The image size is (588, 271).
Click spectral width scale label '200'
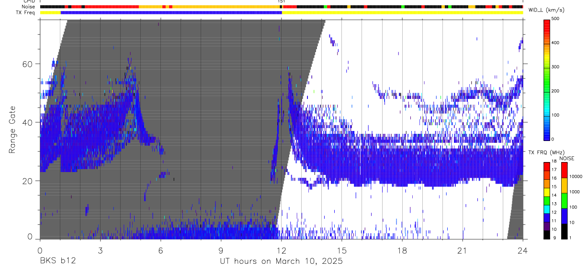555,91
